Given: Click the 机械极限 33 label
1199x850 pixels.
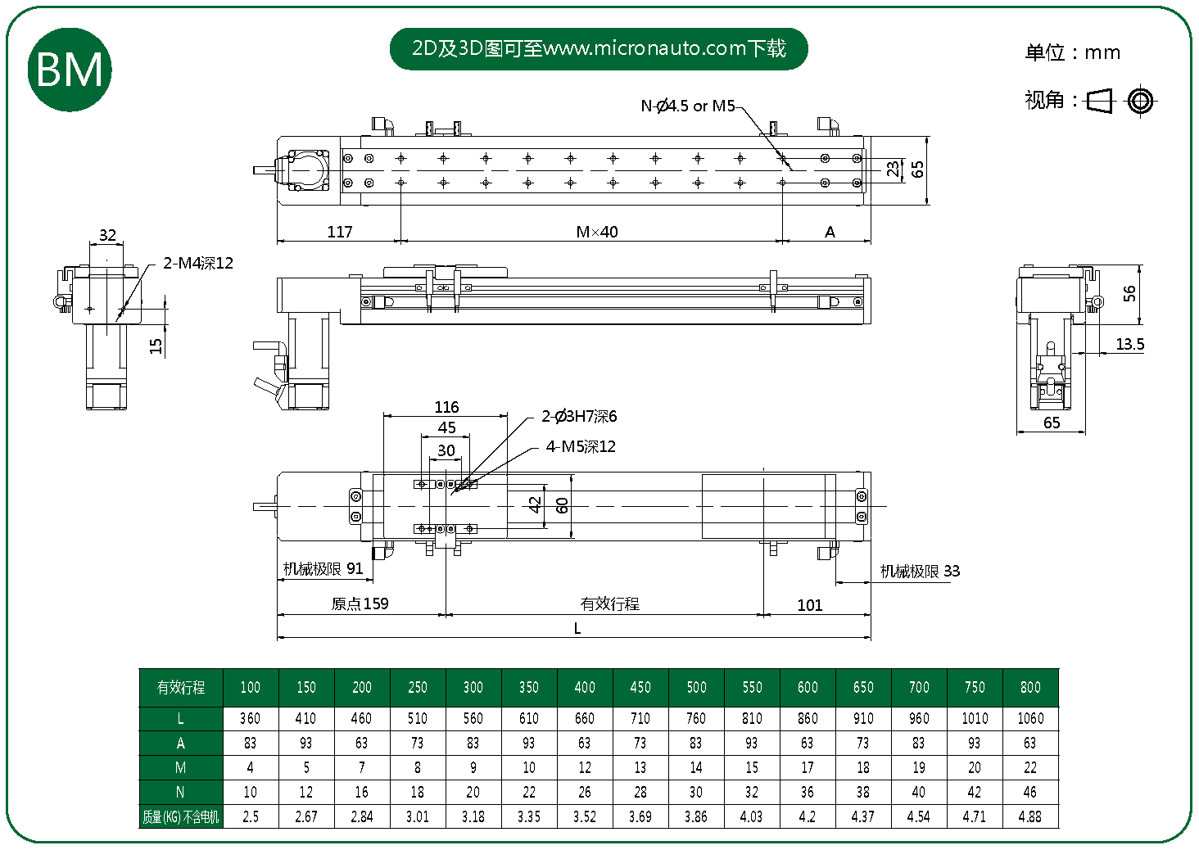Looking at the screenshot, I should tap(920, 572).
